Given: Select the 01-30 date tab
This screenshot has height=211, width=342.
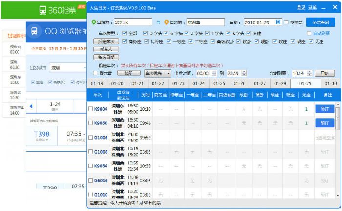Looking at the screenshot, I should point(331,84).
